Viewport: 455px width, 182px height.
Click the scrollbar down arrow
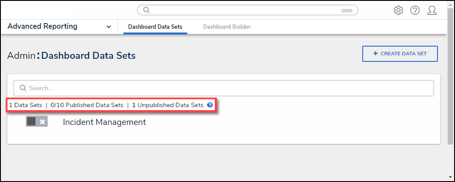[x=451, y=178]
